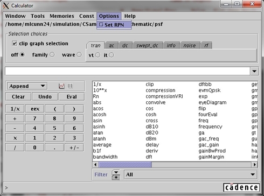This screenshot has width=264, height=196.
Task: Click the close parenthesis keypad button
Action: tap(74, 109)
